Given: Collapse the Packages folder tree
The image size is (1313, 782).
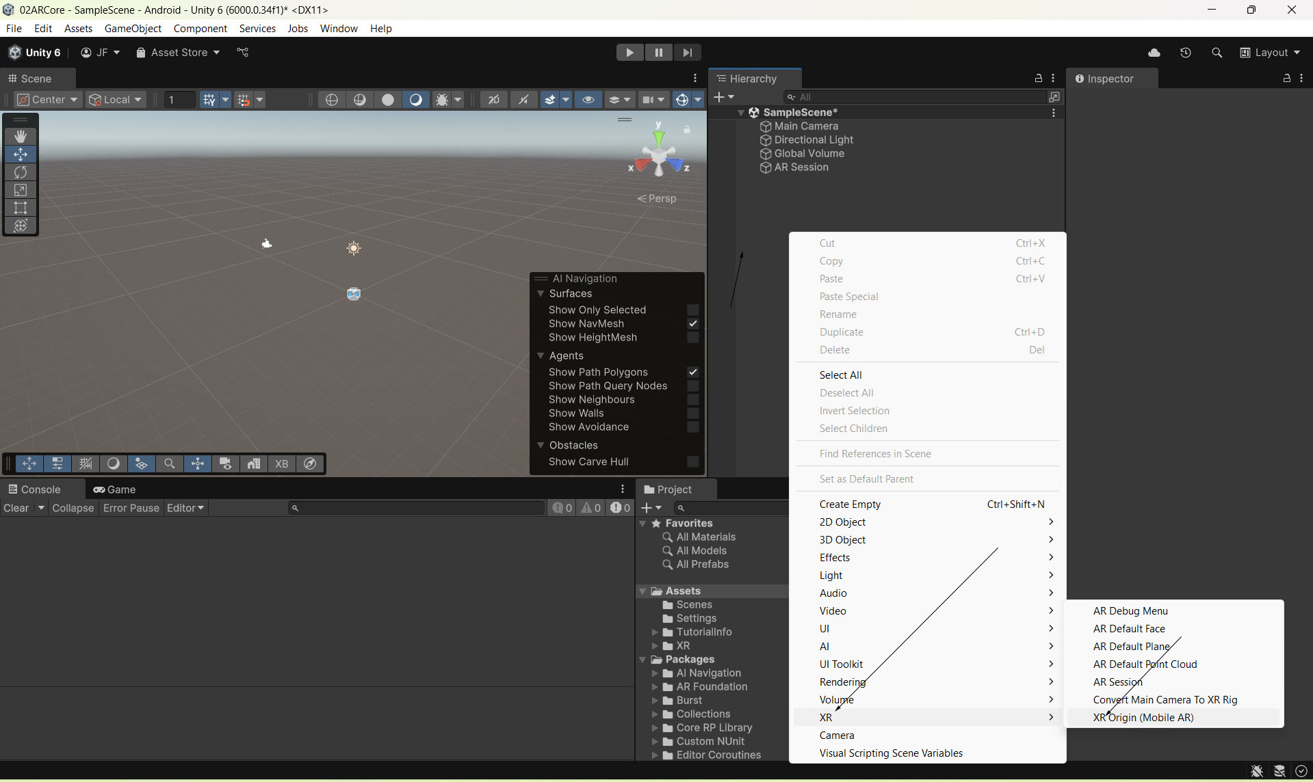Looking at the screenshot, I should (643, 660).
